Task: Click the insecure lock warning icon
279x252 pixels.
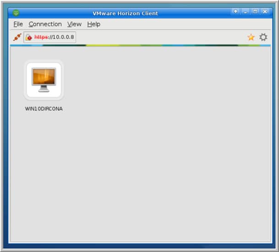Action: point(28,37)
